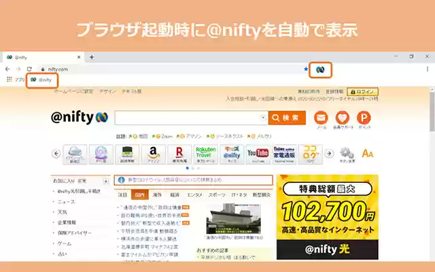Slide shortcut carousel left with the arrow
435x272 pixels.
click(x=56, y=154)
